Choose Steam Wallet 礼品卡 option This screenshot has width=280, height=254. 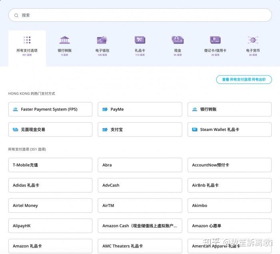(230, 129)
